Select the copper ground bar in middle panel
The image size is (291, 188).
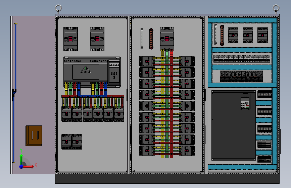click(x=151, y=39)
